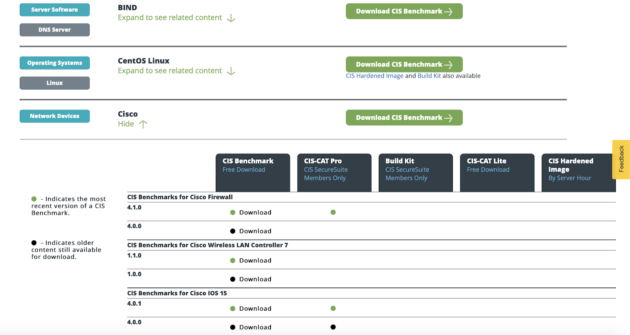Image resolution: width=630 pixels, height=335 pixels.
Task: Click the CIS Benchmarks for Cisco Firewall heading
Action: tap(180, 197)
